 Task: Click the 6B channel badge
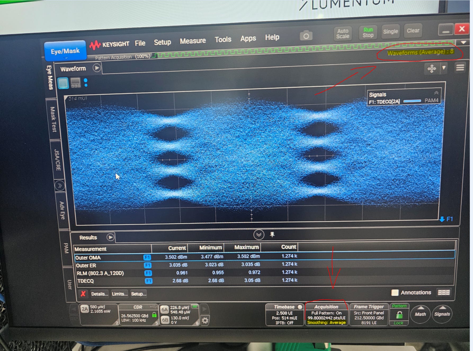point(165,320)
